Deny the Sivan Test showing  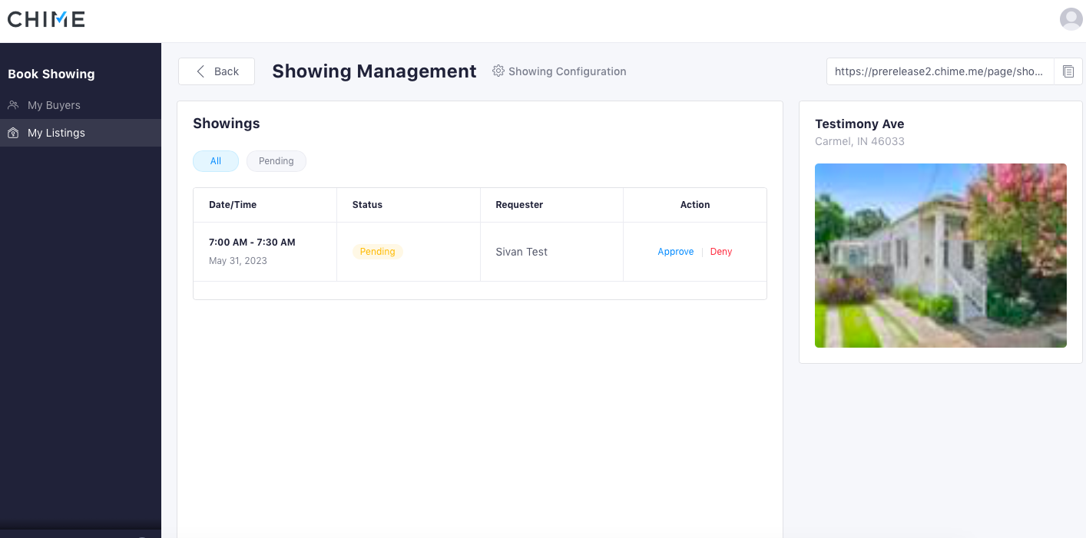click(x=721, y=252)
